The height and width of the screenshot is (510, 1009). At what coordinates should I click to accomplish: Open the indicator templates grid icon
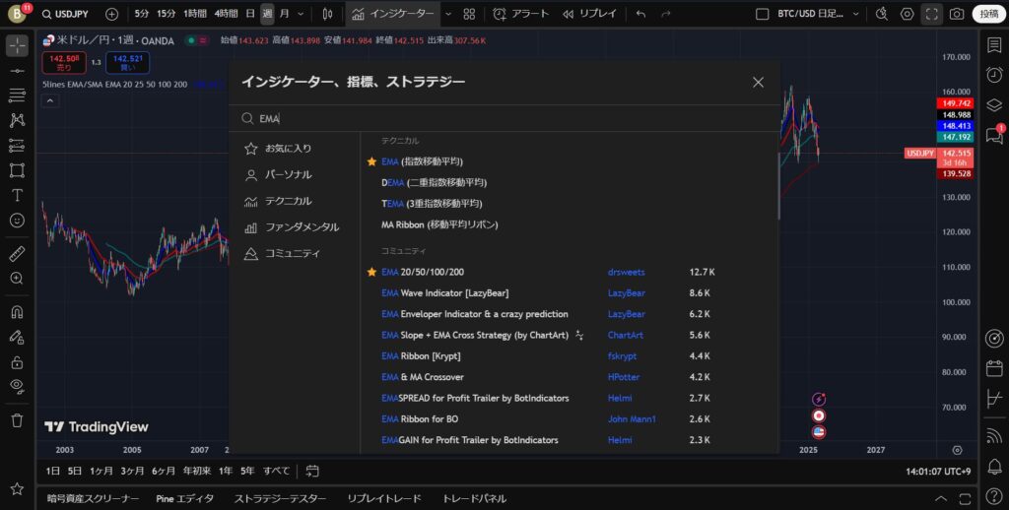[469, 14]
